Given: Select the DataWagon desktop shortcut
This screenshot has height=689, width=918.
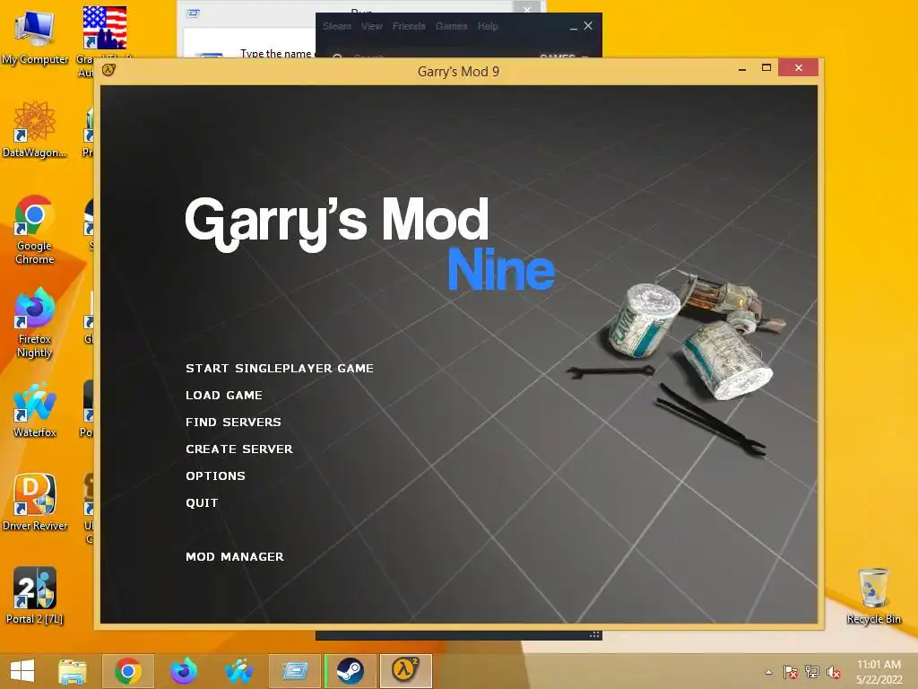Looking at the screenshot, I should (x=35, y=129).
